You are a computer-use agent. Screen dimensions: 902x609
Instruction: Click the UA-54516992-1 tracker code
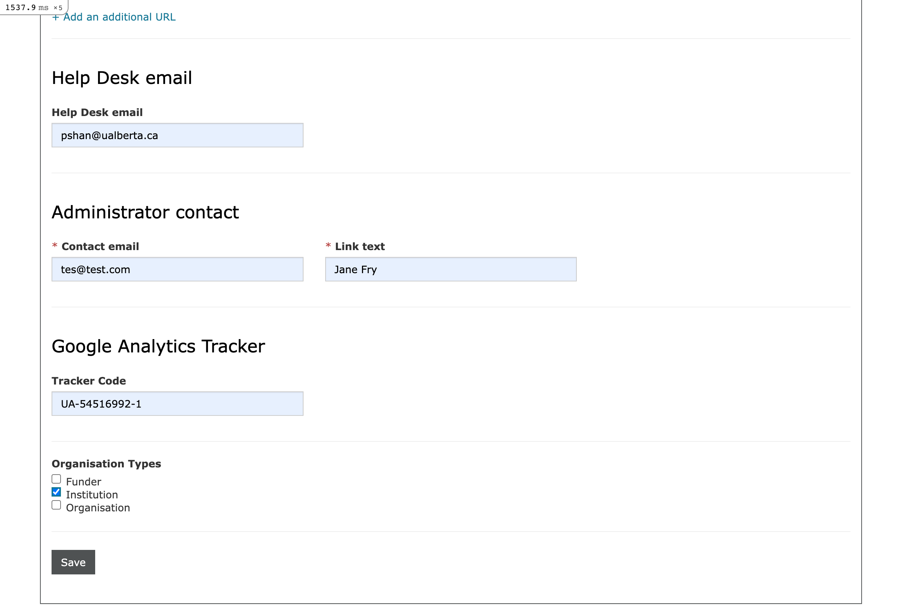(x=102, y=404)
